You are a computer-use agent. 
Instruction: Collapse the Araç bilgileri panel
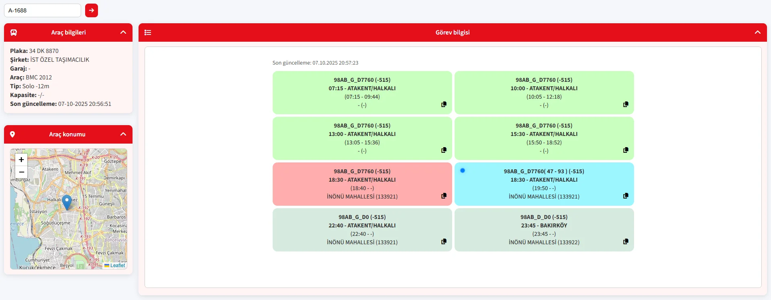(x=123, y=32)
